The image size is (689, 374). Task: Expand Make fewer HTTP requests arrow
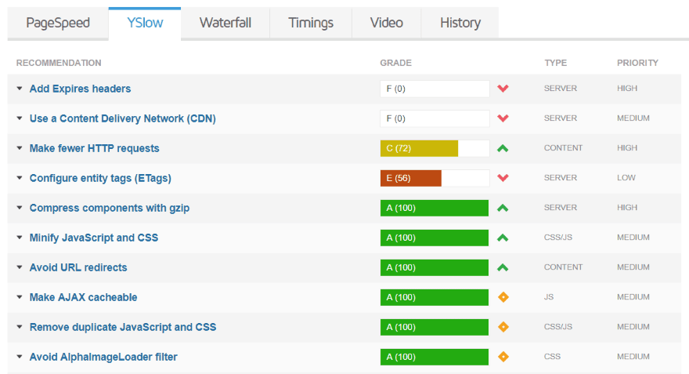click(x=20, y=148)
